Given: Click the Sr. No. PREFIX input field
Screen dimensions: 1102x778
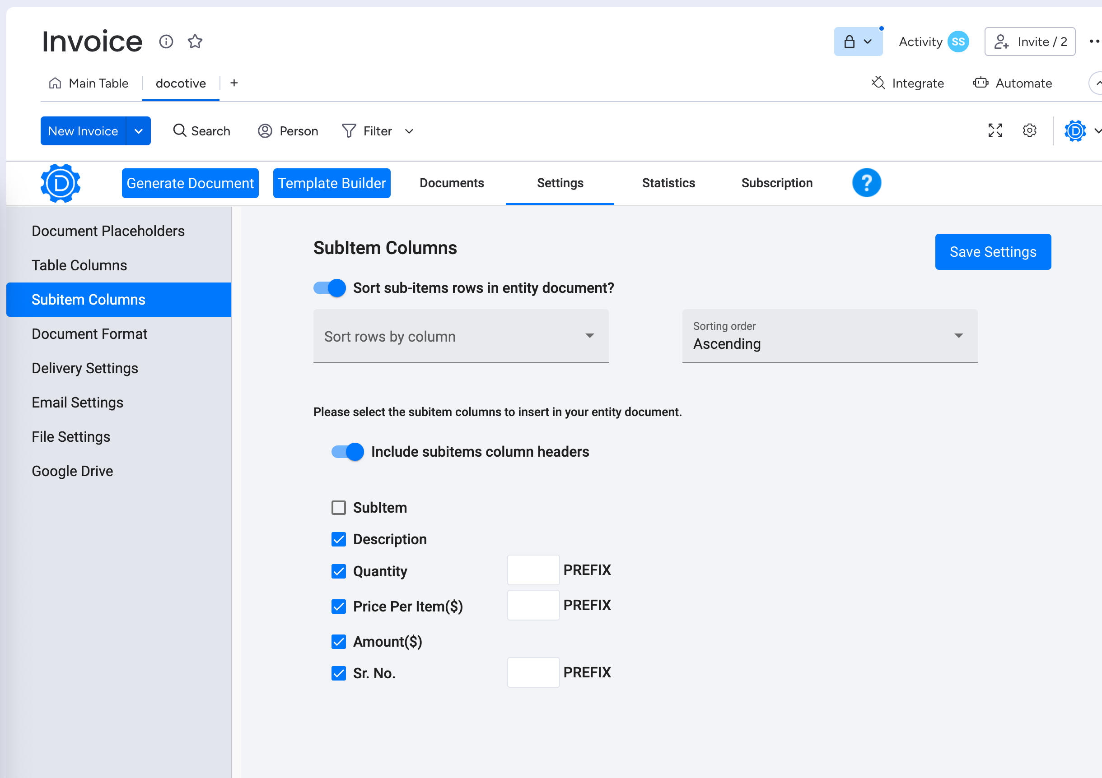Looking at the screenshot, I should click(x=533, y=672).
